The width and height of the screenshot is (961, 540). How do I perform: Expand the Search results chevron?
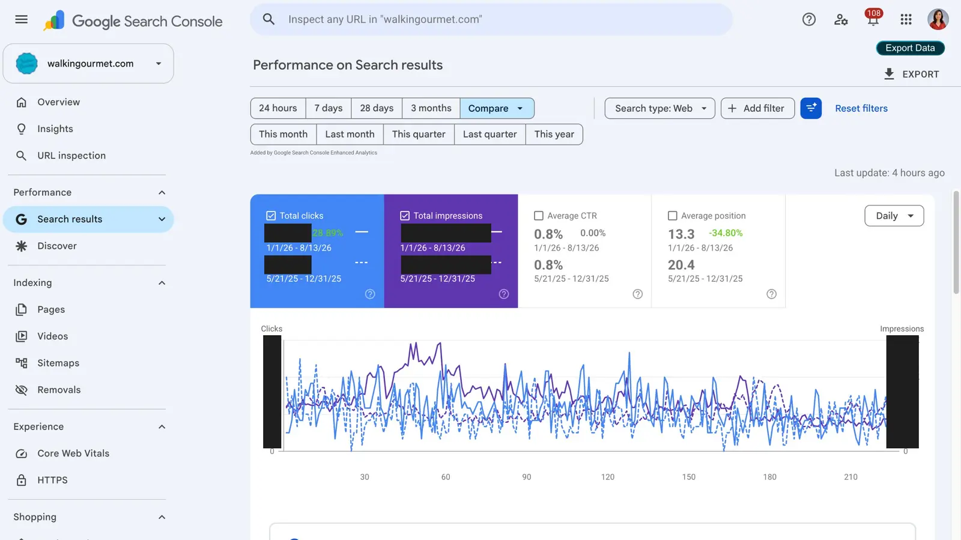pos(162,219)
